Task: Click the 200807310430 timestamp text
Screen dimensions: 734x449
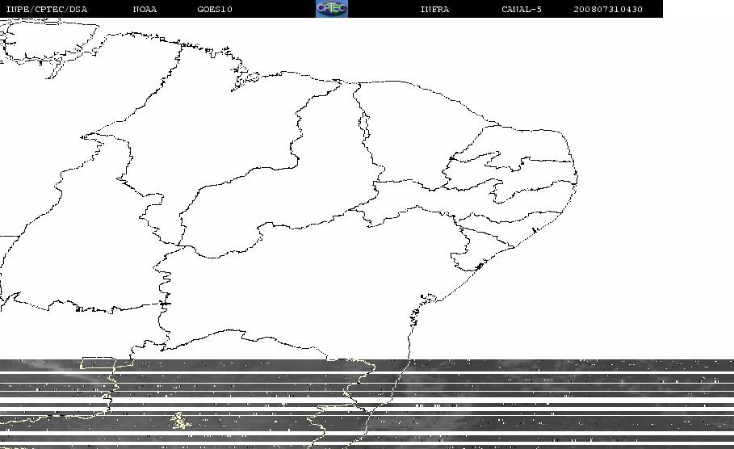Action: point(608,9)
